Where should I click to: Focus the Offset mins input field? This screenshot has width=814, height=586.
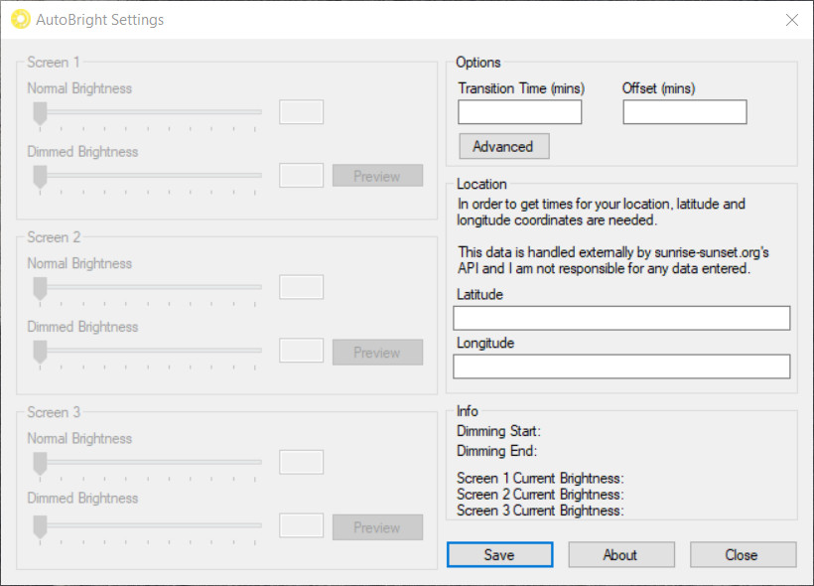tap(684, 111)
